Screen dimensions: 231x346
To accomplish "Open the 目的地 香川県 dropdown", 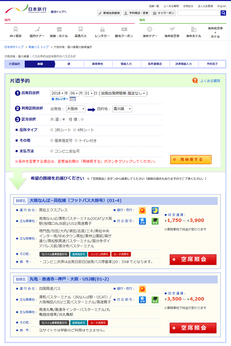I will click(122, 109).
